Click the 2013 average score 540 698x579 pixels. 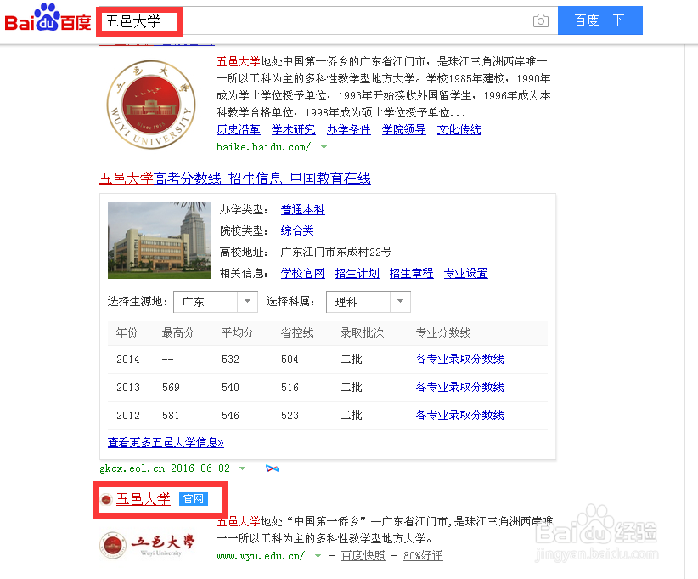[230, 388]
